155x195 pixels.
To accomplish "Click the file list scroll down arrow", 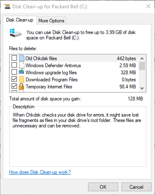I will pos(142,88).
